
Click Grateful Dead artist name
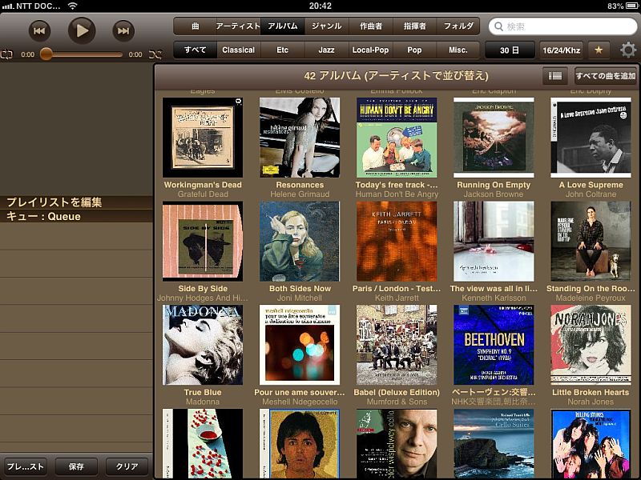click(x=203, y=194)
